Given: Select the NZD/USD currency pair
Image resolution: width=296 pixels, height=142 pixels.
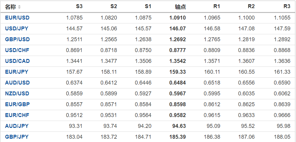Looking at the screenshot, I should (17, 94).
